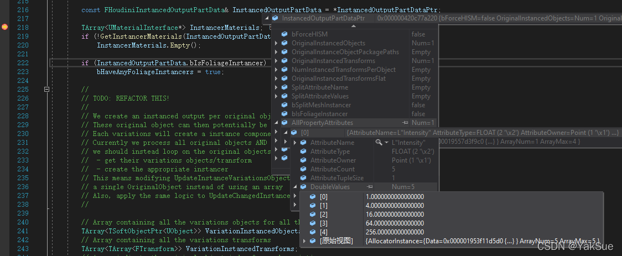Collapse the DoubleValues array
The height and width of the screenshot is (256, 622).
[x=295, y=187]
